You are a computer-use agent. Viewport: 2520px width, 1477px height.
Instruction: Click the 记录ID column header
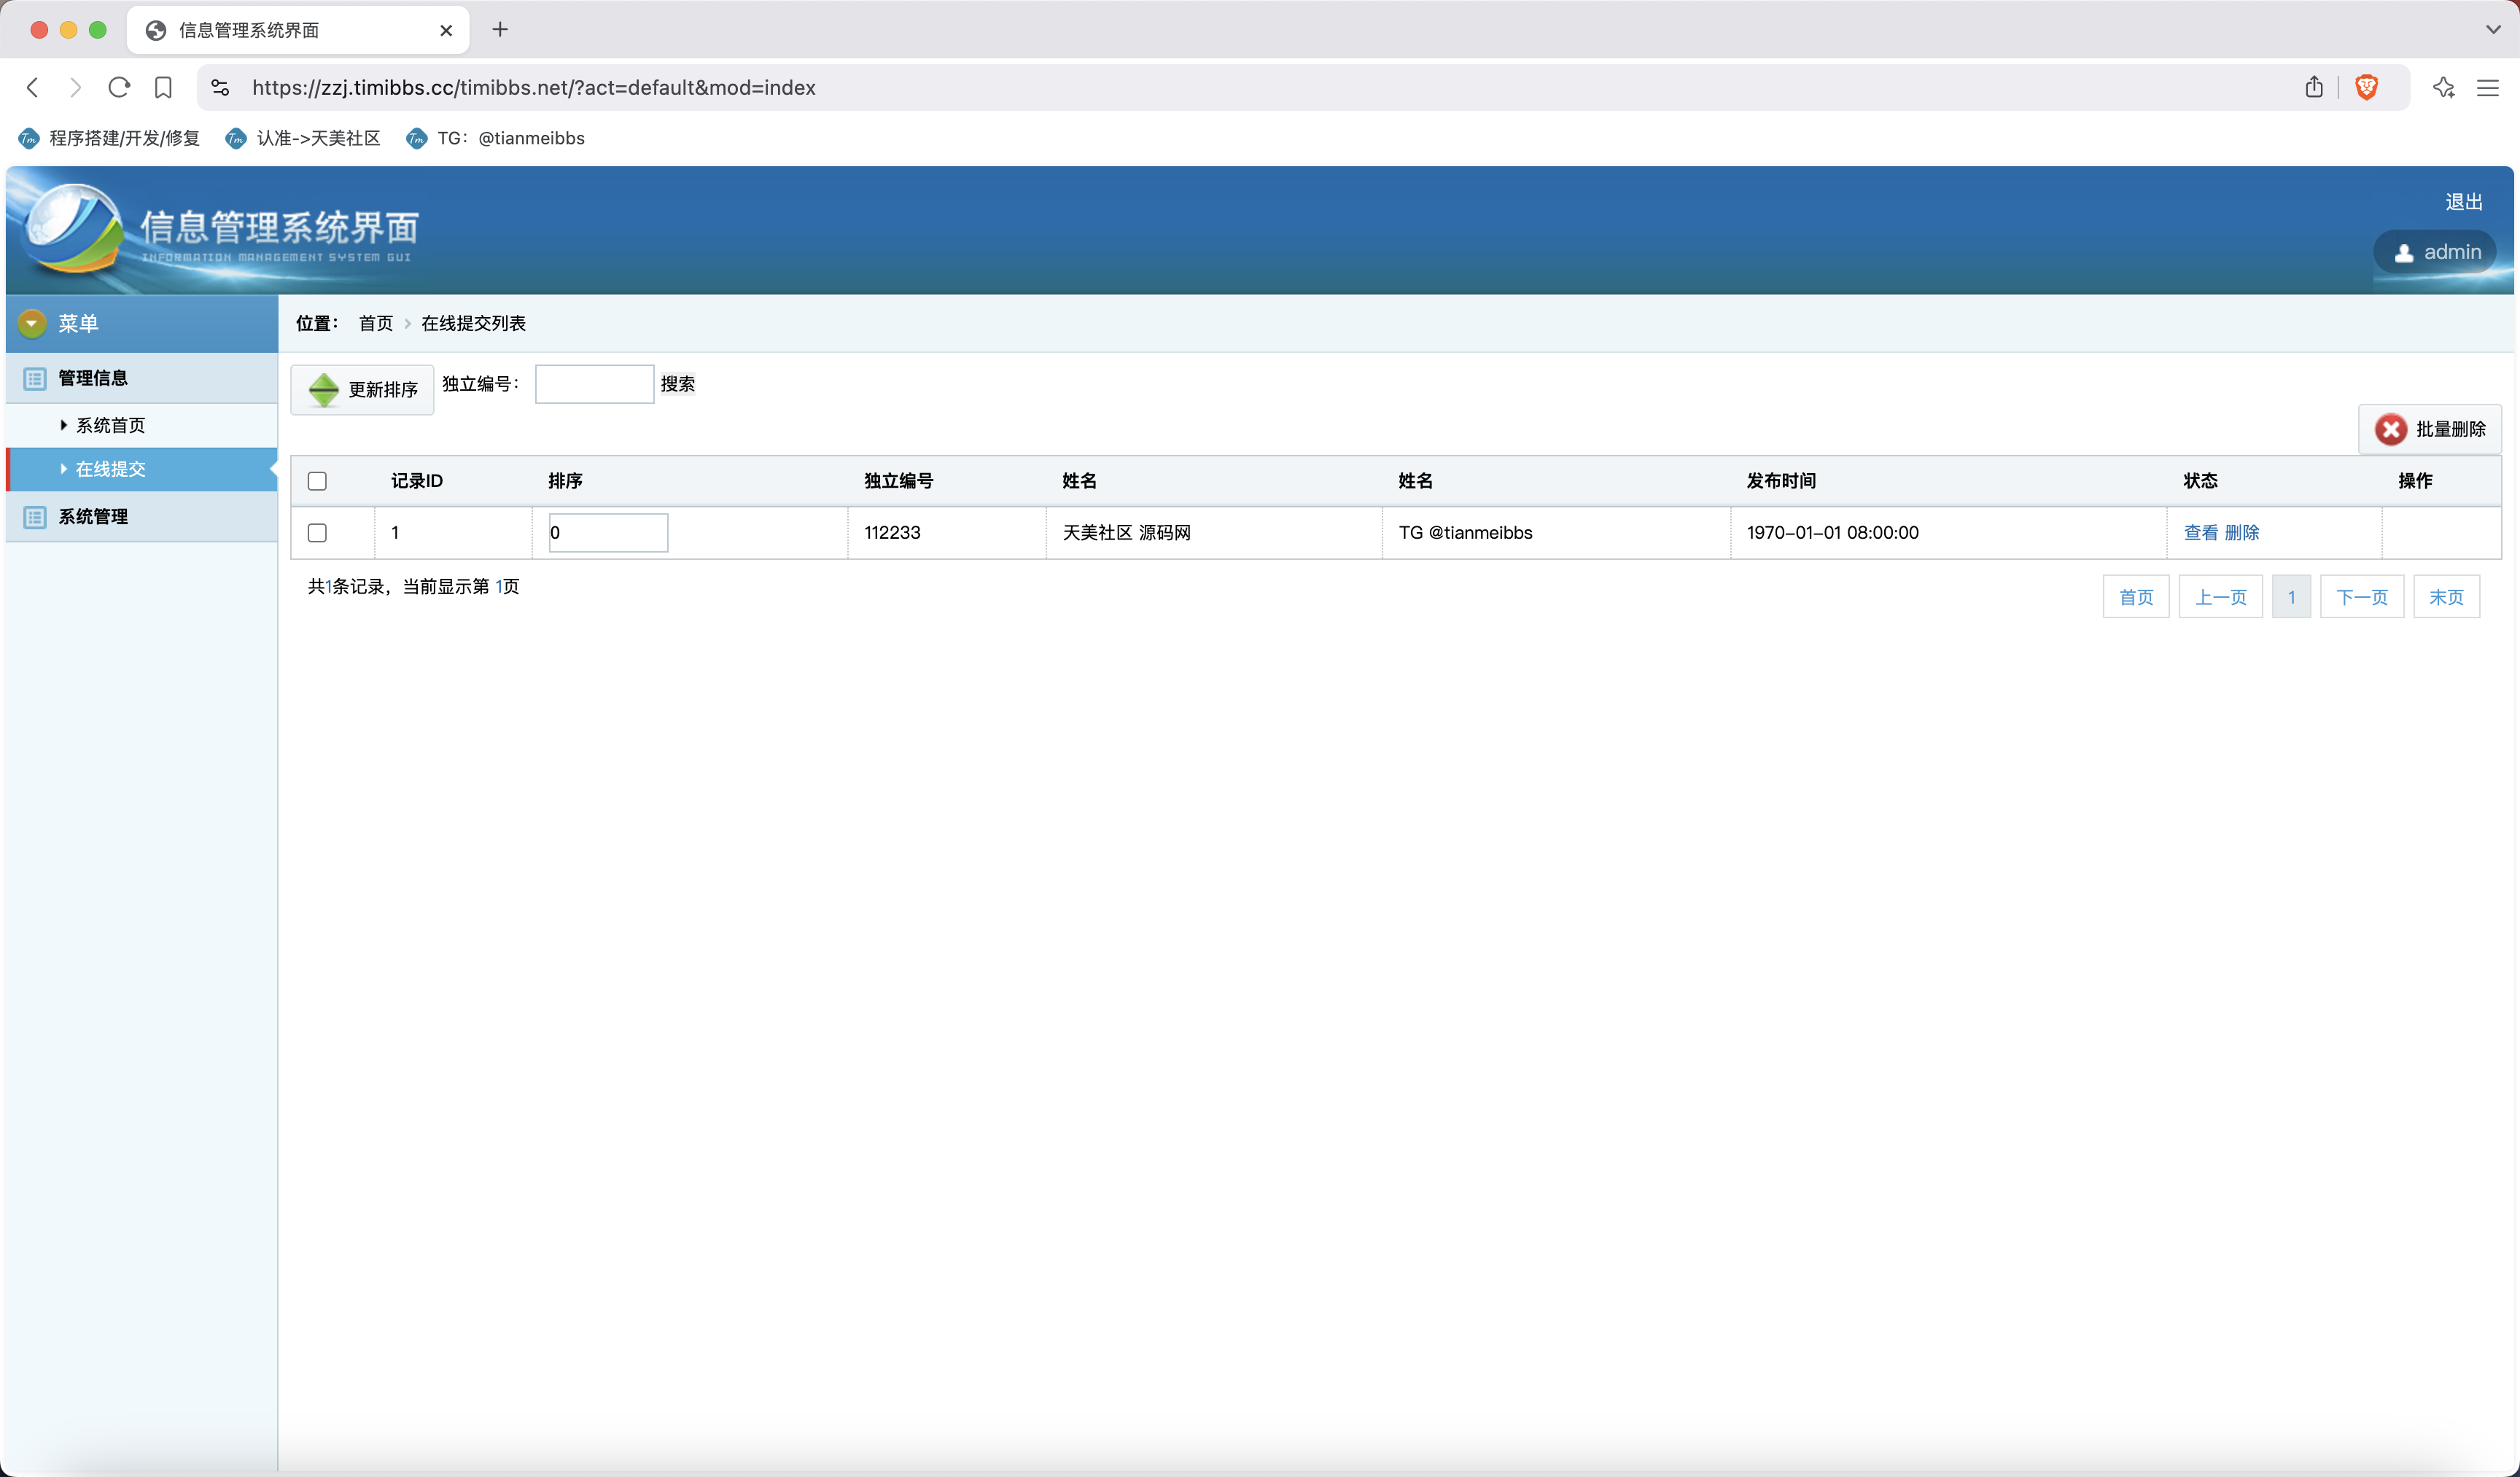click(417, 481)
